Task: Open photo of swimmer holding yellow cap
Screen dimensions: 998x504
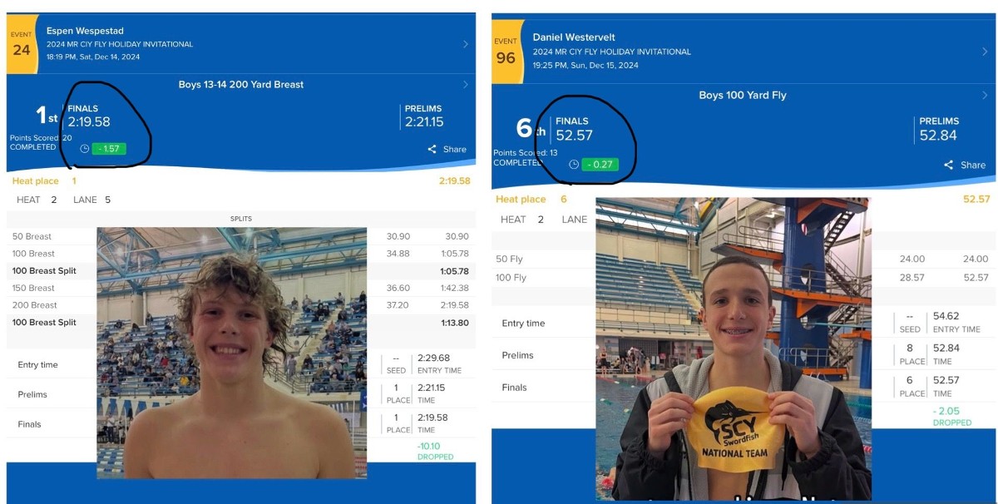Action: [x=734, y=348]
